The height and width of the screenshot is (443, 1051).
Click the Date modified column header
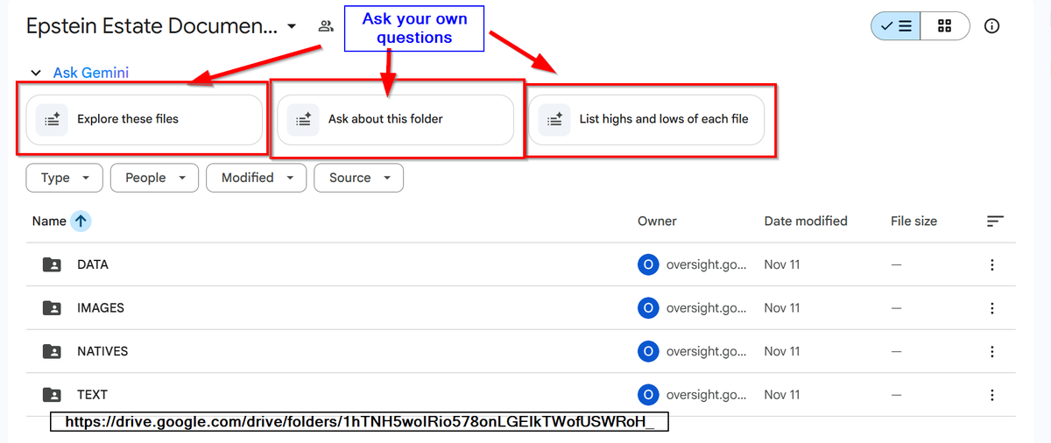(x=806, y=221)
